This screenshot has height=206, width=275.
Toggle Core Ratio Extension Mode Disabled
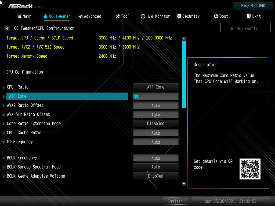pyautogui.click(x=155, y=123)
